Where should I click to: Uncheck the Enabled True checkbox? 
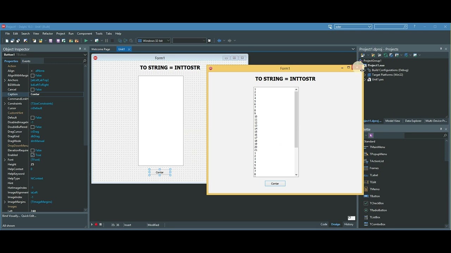coord(32,155)
